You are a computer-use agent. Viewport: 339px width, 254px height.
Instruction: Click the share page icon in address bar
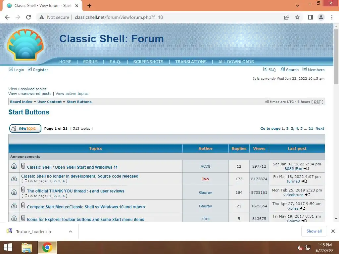pyautogui.click(x=287, y=17)
